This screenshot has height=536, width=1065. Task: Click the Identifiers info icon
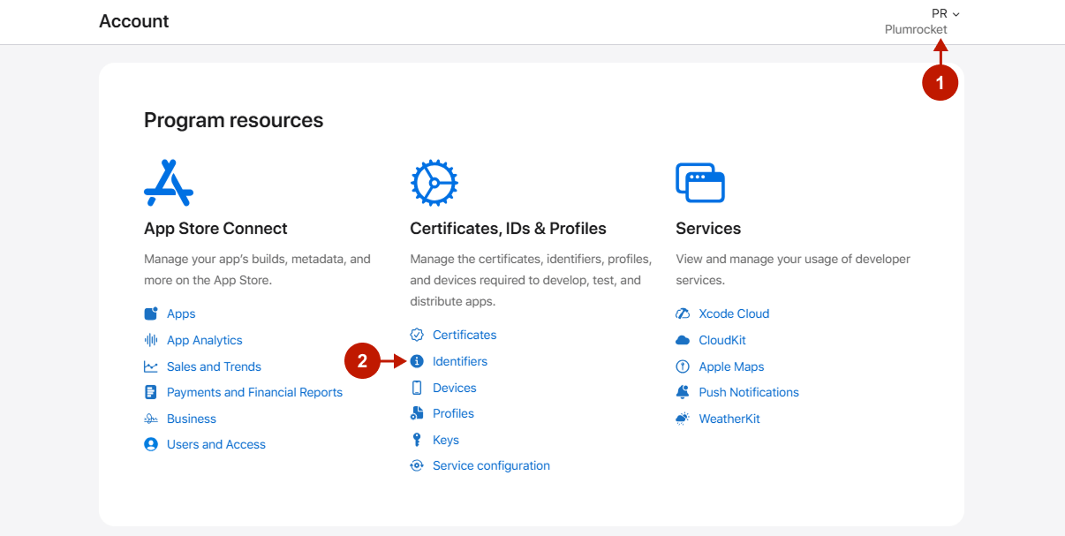(417, 361)
